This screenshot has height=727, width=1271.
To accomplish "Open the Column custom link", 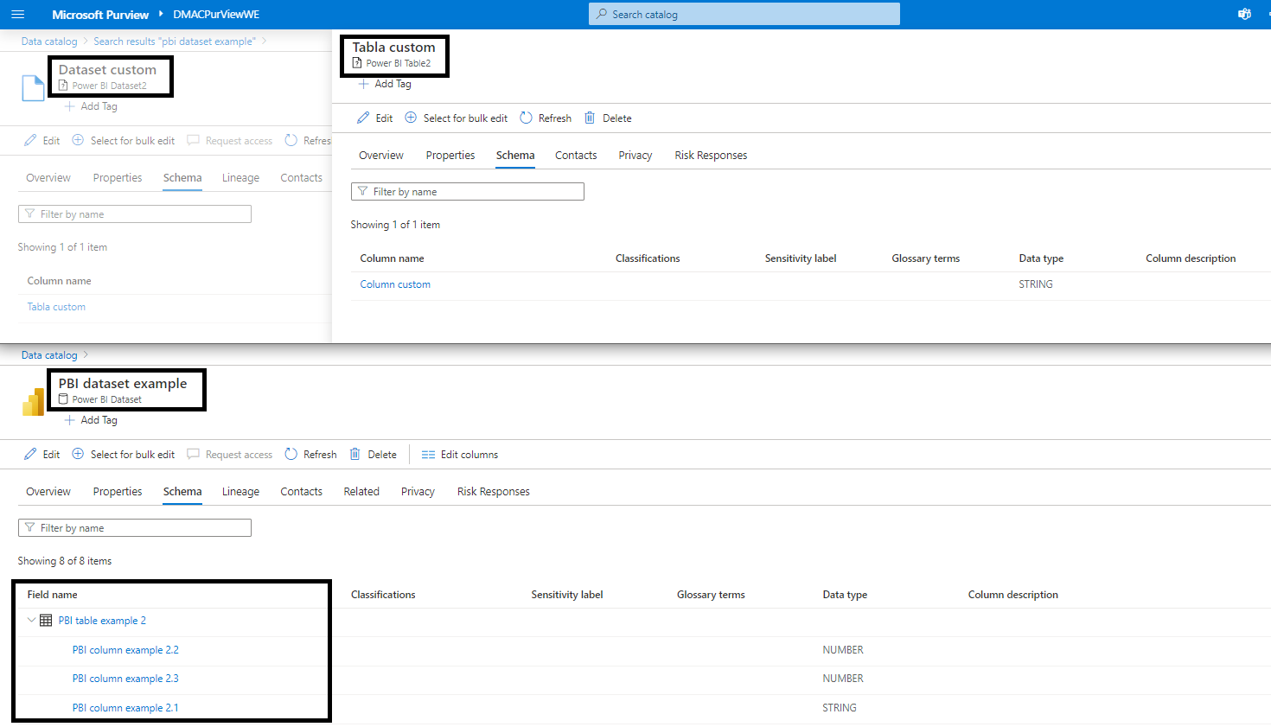I will pos(395,284).
